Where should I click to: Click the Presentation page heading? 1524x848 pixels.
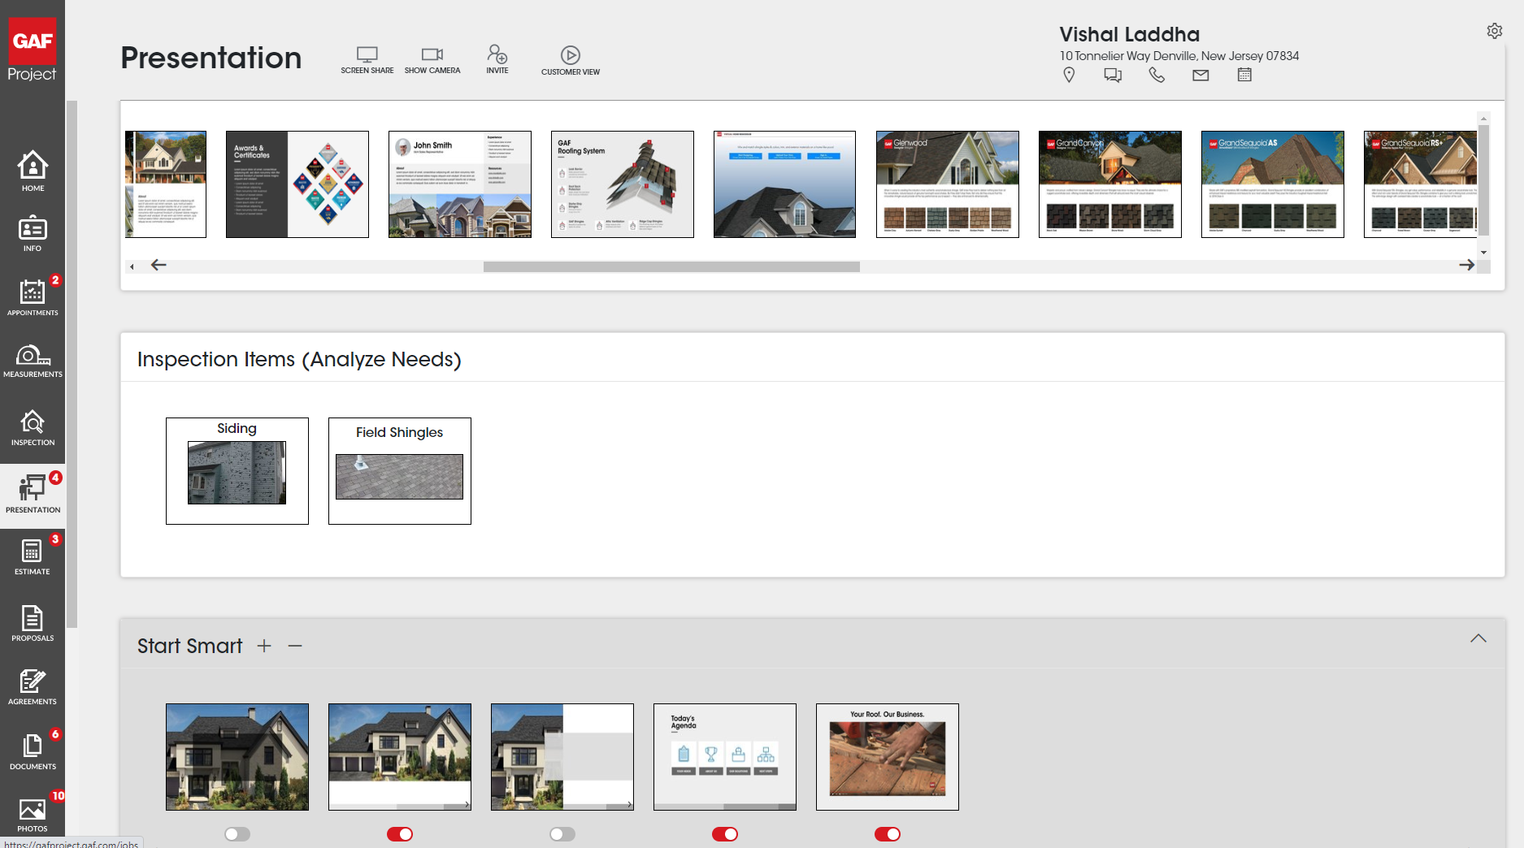(211, 58)
